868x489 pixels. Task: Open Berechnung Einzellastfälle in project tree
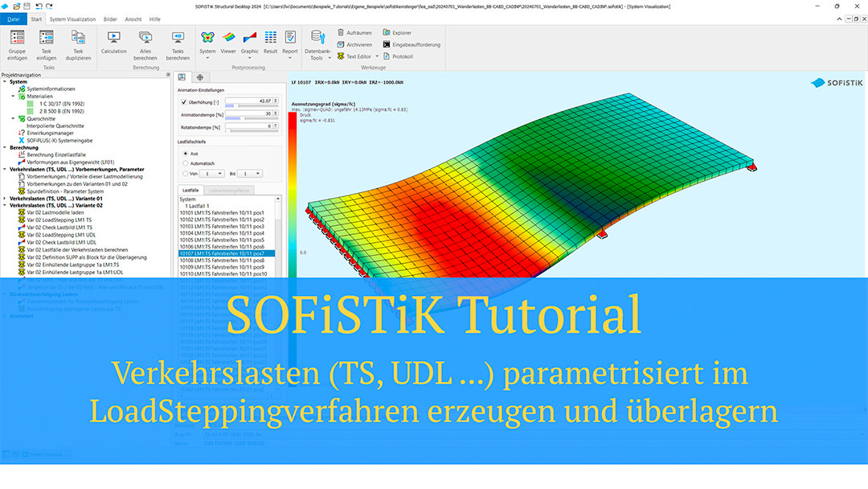coord(61,154)
